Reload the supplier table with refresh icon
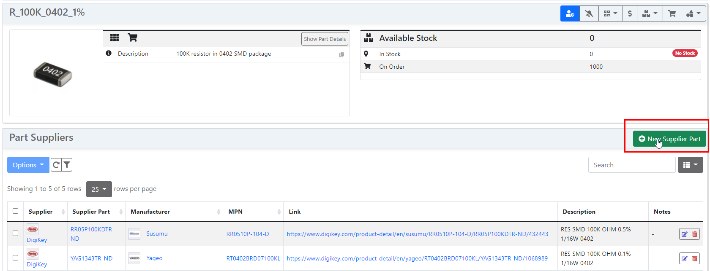The width and height of the screenshot is (710, 271). click(x=56, y=165)
